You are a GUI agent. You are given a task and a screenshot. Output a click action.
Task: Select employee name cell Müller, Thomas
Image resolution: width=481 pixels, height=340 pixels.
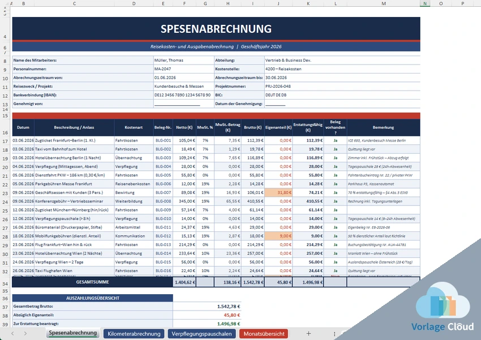click(183, 61)
